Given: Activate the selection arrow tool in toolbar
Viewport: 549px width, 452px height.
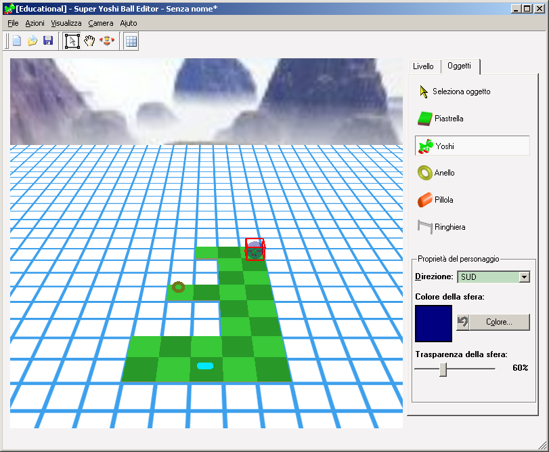Looking at the screenshot, I should coord(72,41).
